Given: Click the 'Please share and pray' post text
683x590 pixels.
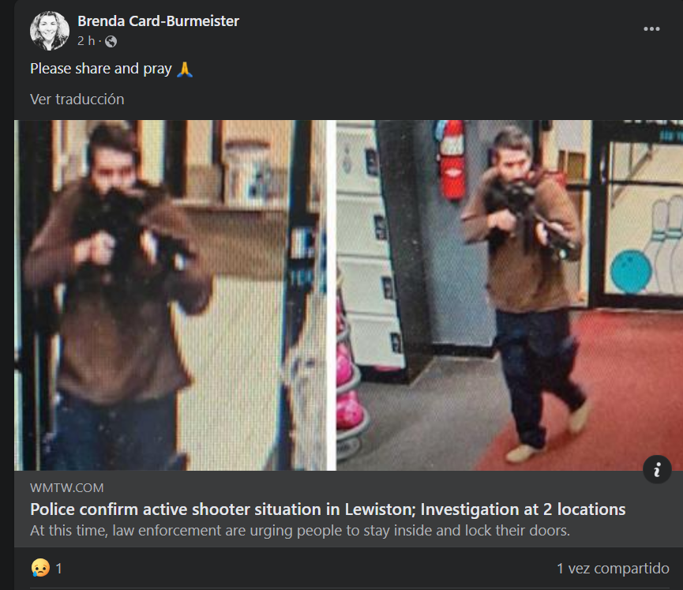Looking at the screenshot, I should pos(100,69).
